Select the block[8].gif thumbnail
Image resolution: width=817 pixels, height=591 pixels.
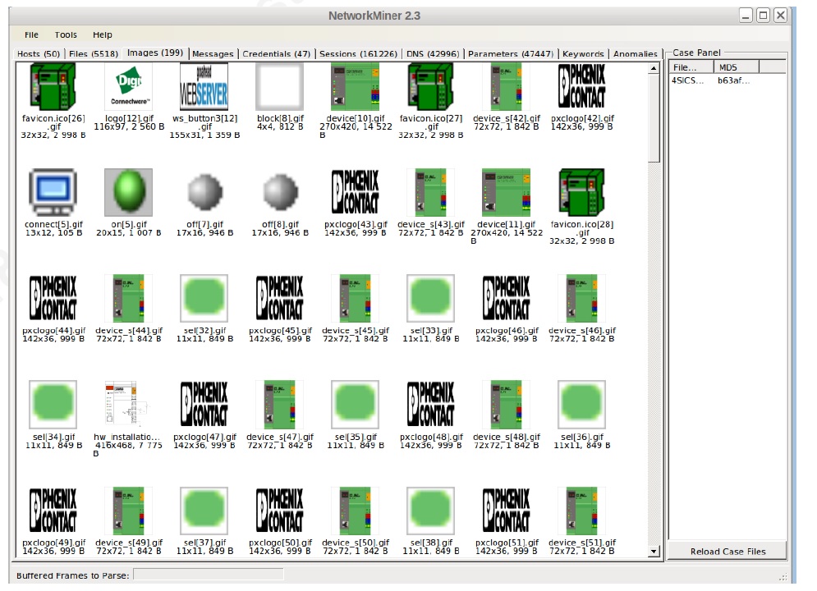pos(280,86)
